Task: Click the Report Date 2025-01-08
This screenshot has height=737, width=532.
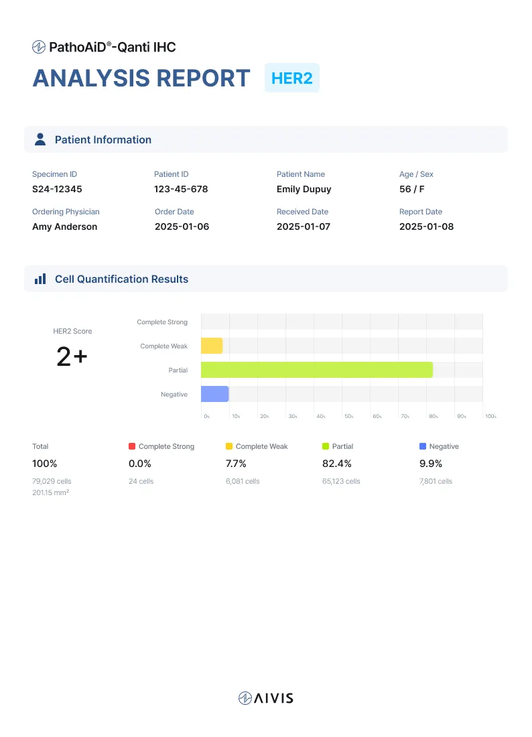Action: 426,226
